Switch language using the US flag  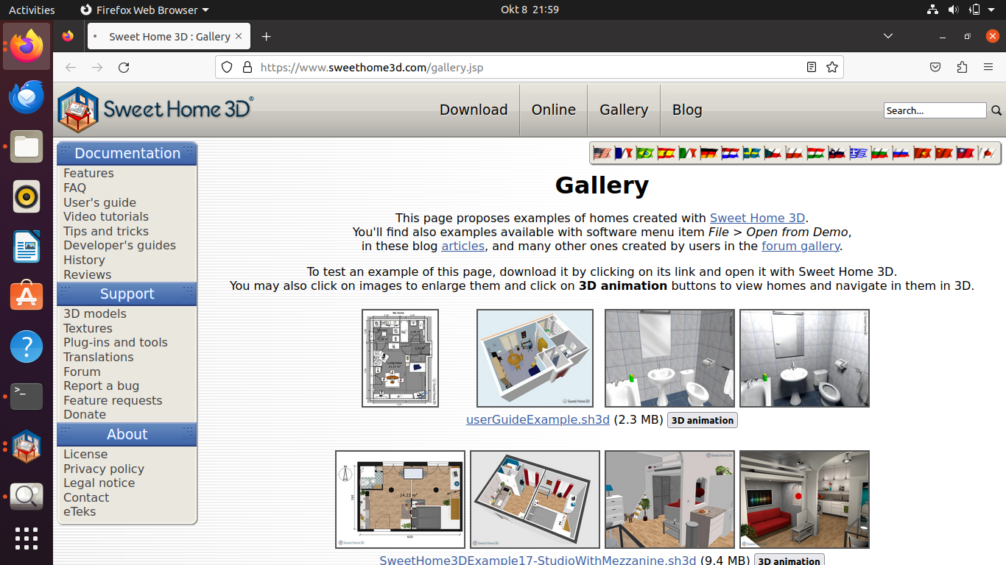click(x=602, y=154)
